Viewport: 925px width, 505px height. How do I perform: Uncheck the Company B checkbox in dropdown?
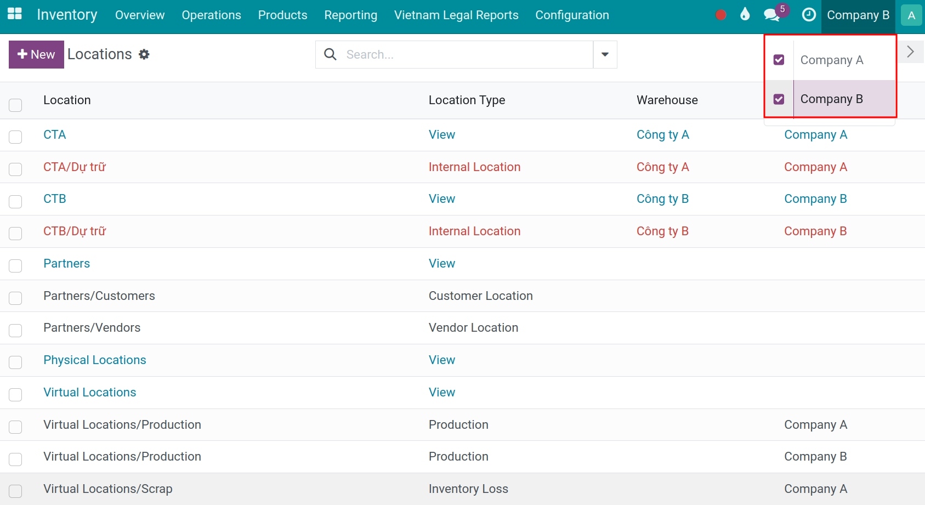pyautogui.click(x=779, y=99)
